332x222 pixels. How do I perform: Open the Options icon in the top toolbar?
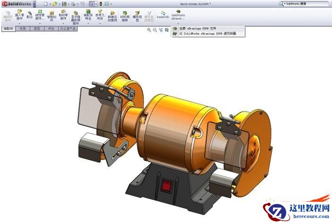tap(107, 4)
